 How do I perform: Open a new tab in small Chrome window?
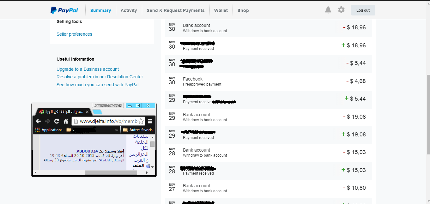point(98,112)
